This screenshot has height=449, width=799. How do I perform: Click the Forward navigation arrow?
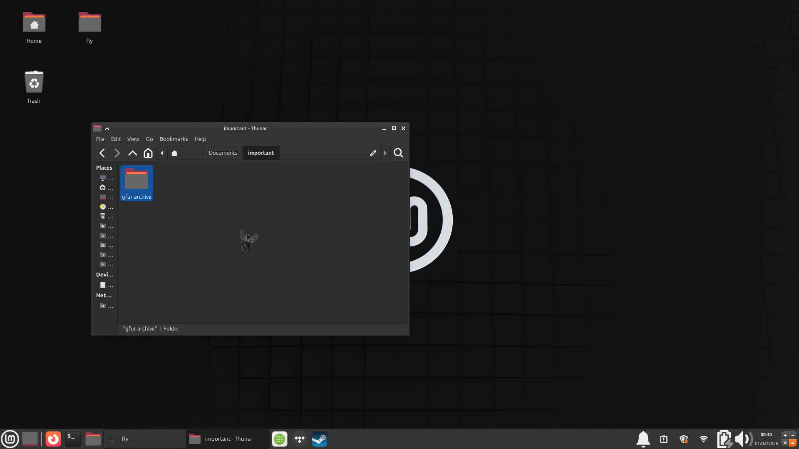tap(117, 153)
